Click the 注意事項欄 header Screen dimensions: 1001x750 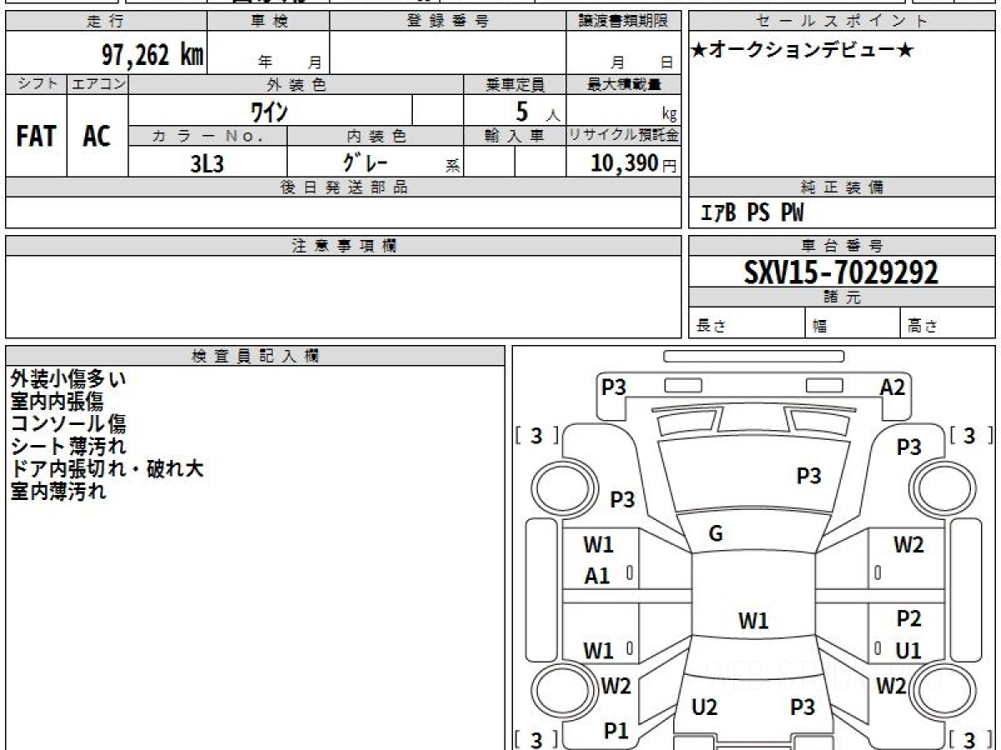[343, 246]
